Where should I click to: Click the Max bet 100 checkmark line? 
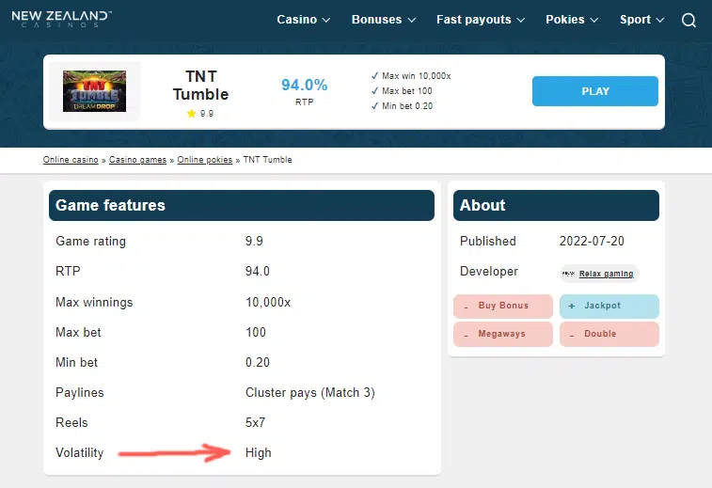coord(402,91)
